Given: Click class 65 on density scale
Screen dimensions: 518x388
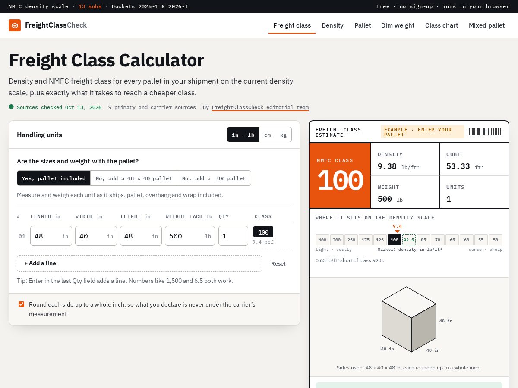Looking at the screenshot, I should (x=452, y=240).
